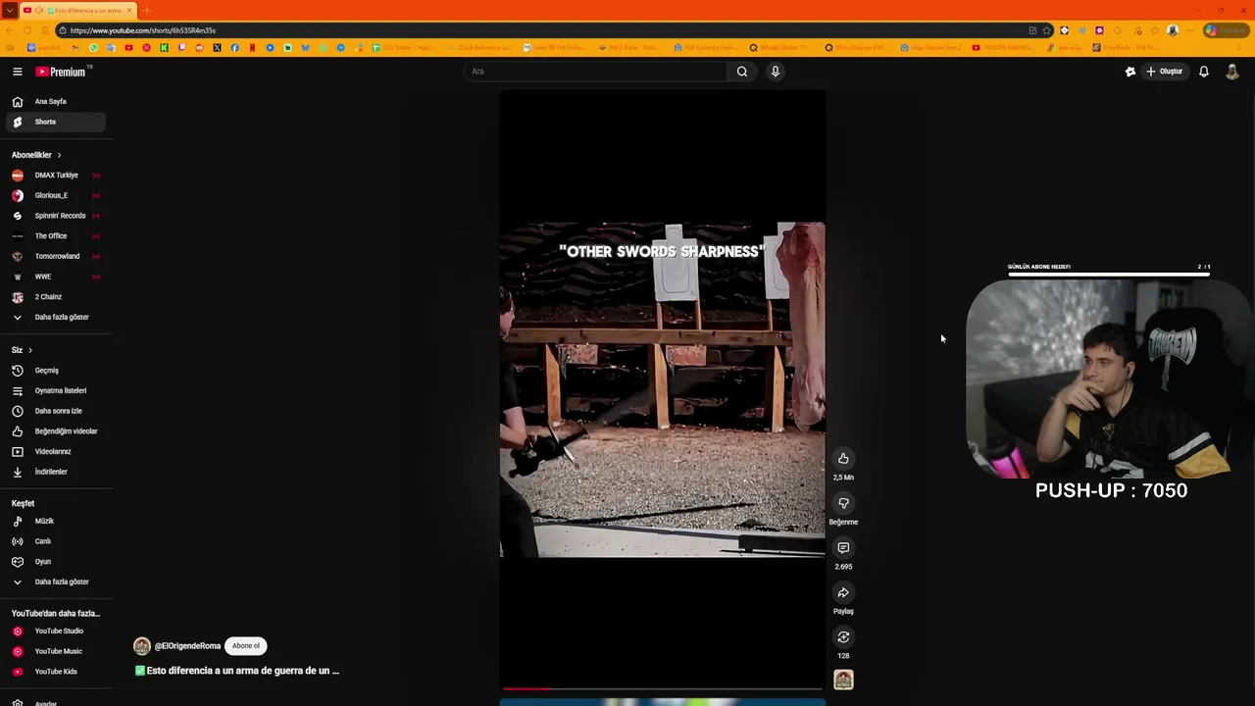Open the YouTube account avatar menu
The height and width of the screenshot is (706, 1255).
point(1232,72)
